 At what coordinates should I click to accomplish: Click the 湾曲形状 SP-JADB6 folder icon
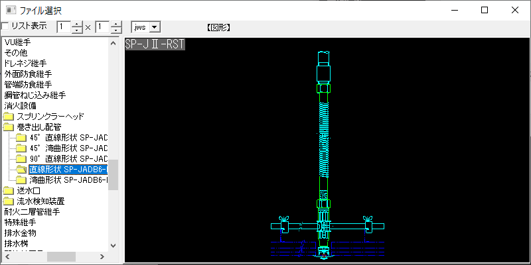coord(21,180)
